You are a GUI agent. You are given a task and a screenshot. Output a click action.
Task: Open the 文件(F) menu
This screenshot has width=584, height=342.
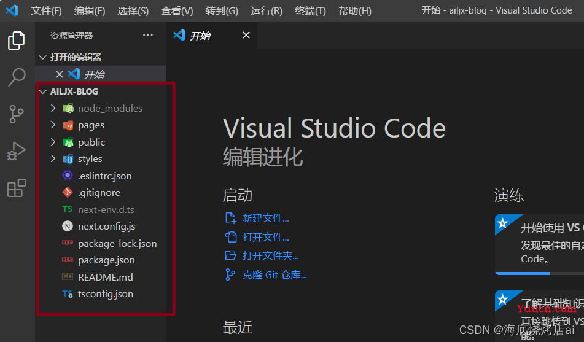point(46,11)
